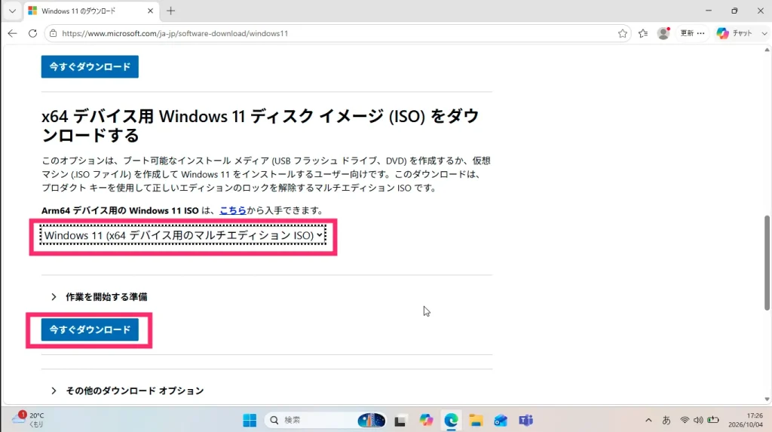Open the favorites list icon
Image resolution: width=772 pixels, height=432 pixels.
click(x=643, y=33)
